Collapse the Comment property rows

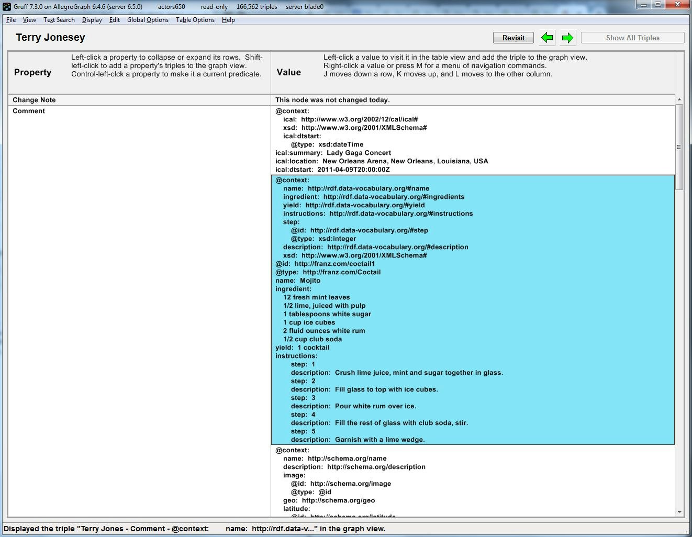29,110
